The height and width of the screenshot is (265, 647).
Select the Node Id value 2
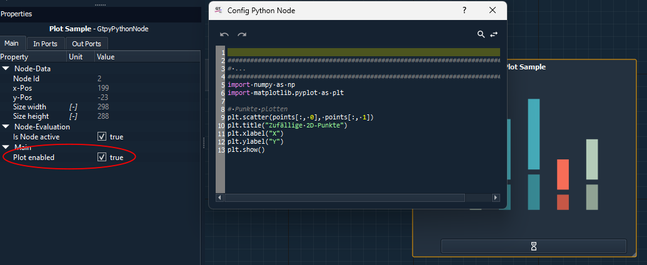click(99, 78)
